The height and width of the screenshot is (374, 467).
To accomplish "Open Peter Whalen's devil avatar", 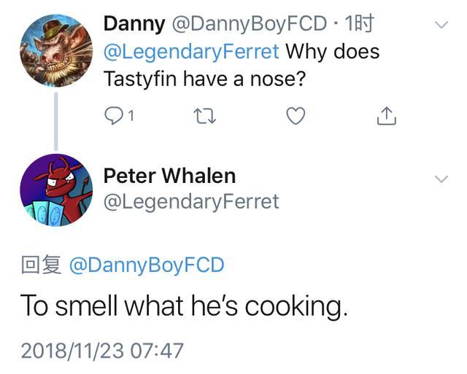I will click(55, 190).
